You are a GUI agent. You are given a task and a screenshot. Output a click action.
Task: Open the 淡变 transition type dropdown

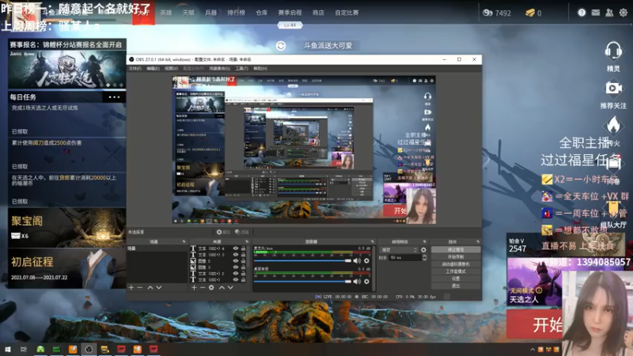pyautogui.click(x=399, y=250)
